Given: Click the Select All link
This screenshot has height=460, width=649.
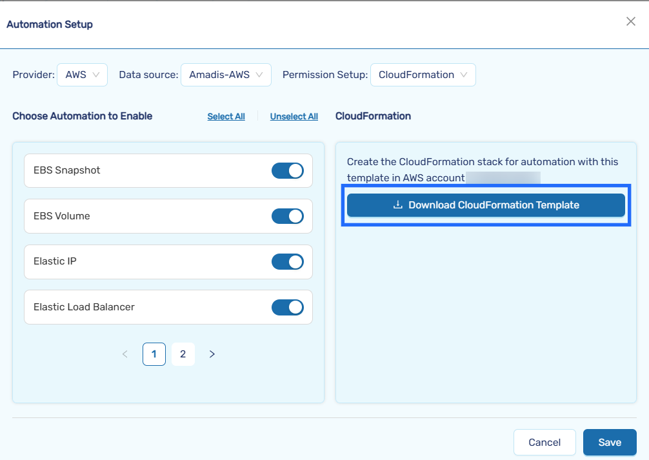Looking at the screenshot, I should click(226, 117).
